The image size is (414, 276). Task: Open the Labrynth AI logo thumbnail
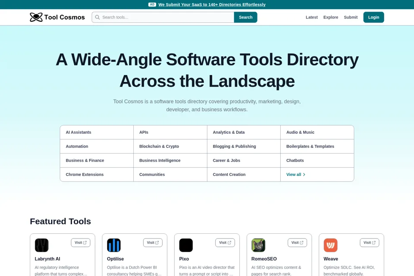point(42,245)
